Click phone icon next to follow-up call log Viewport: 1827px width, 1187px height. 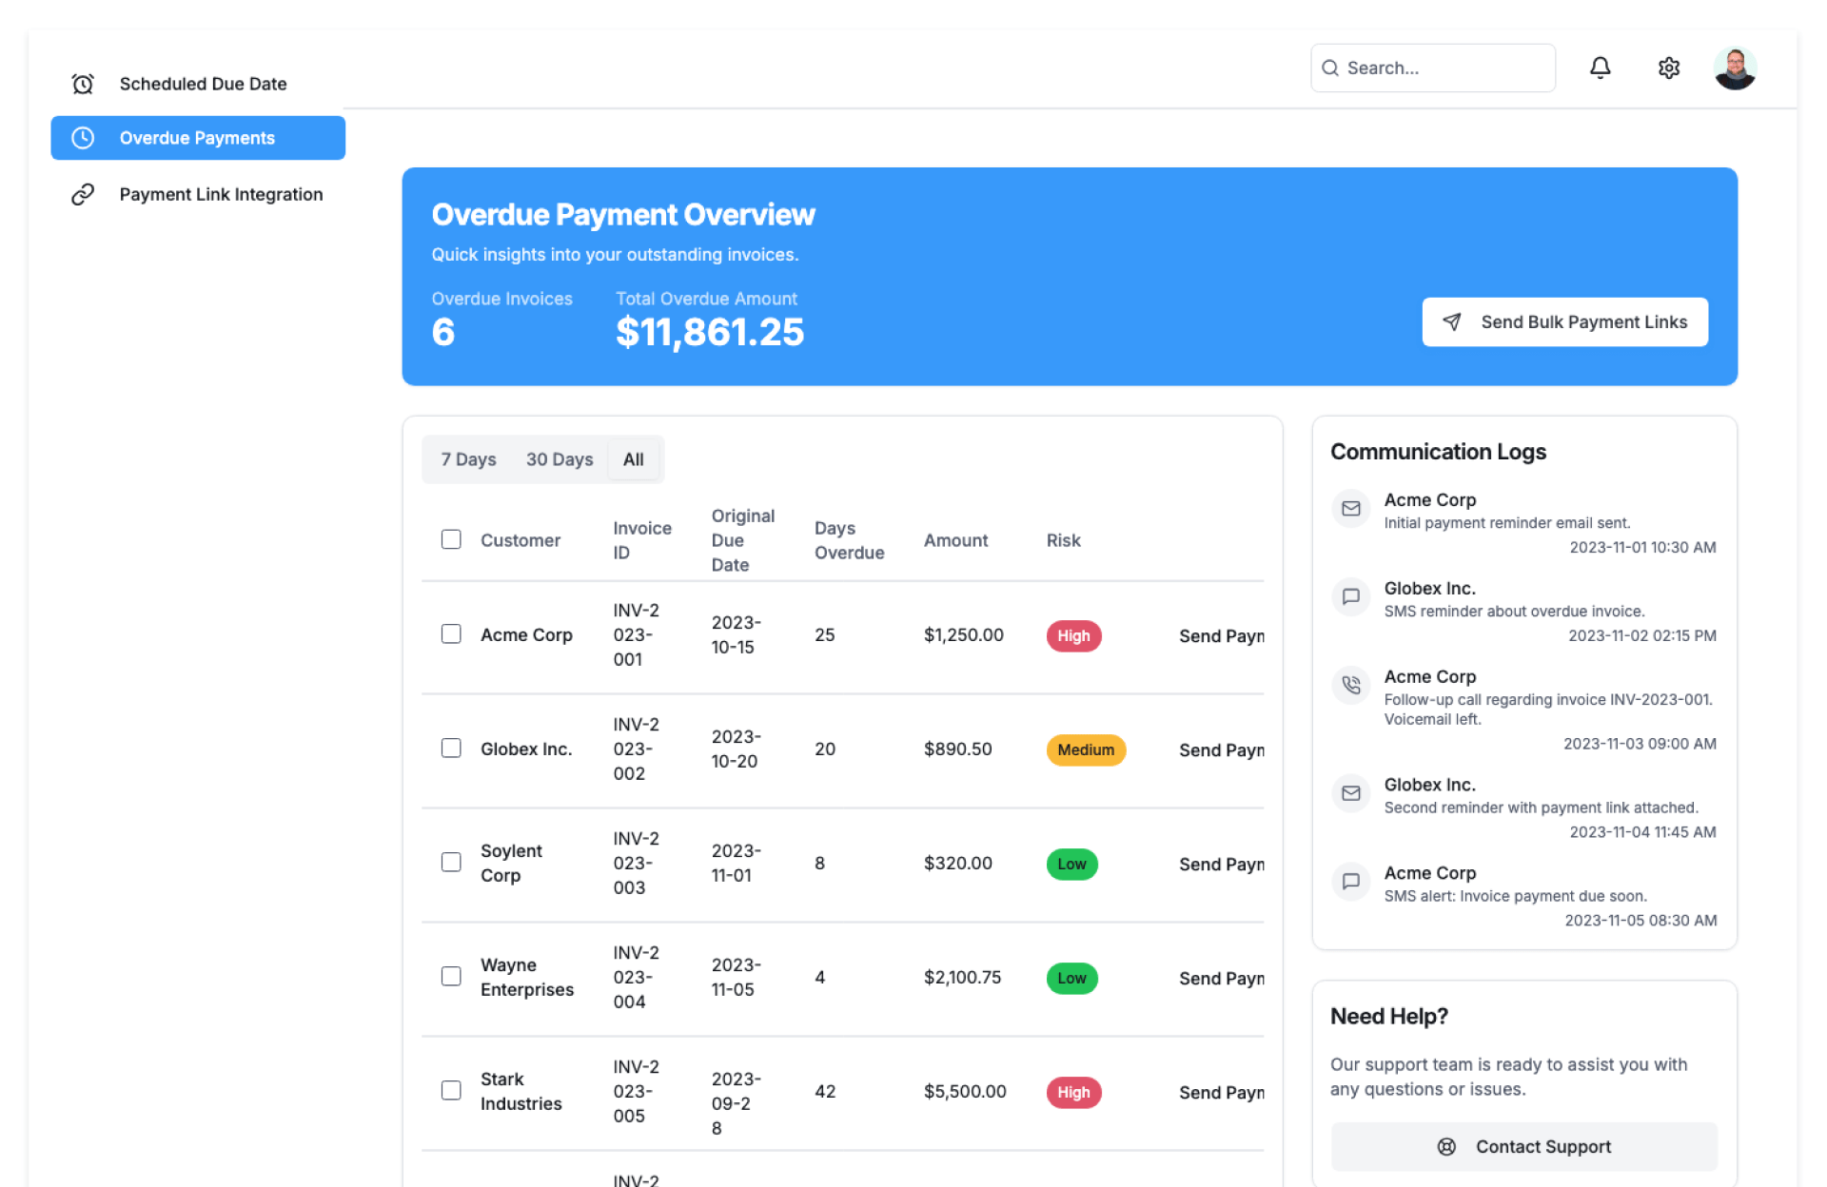1350,685
